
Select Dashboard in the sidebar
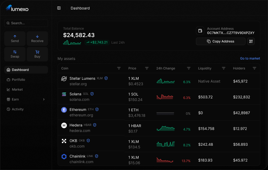[26, 70]
